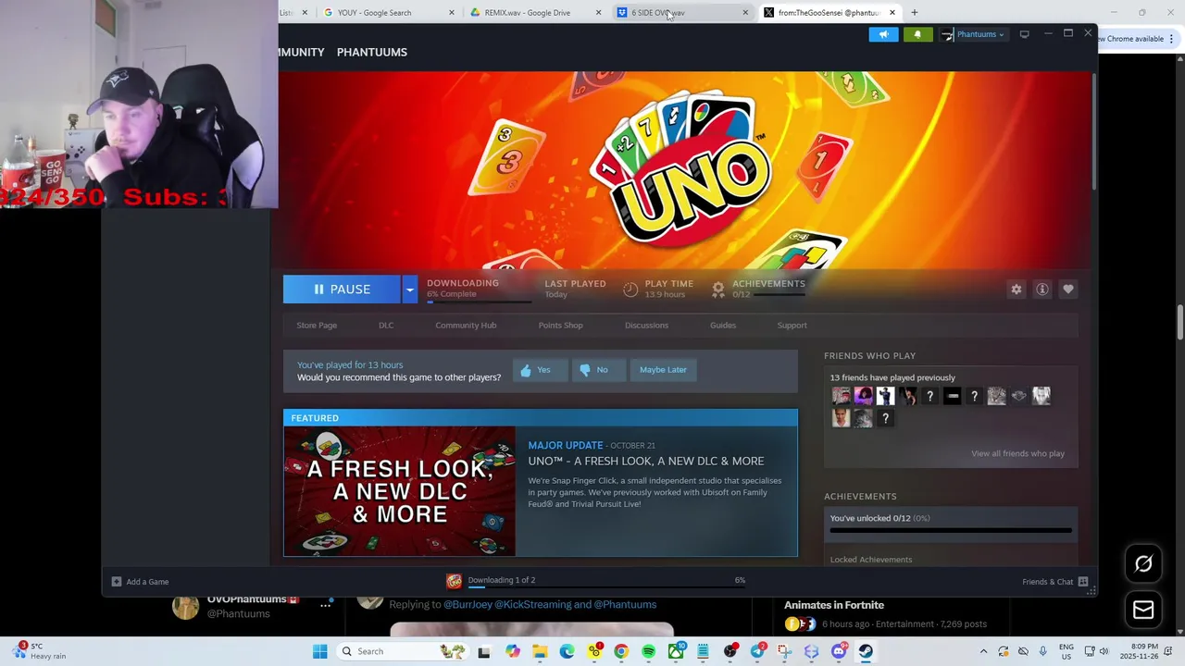Open UNO manage settings gear icon

[x=1017, y=290]
